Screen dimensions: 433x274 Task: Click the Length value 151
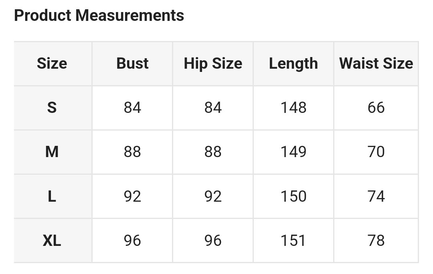293,241
